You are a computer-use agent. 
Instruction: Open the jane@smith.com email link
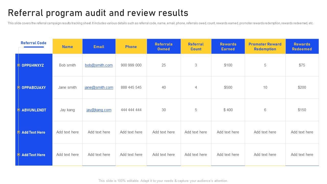pos(99,87)
